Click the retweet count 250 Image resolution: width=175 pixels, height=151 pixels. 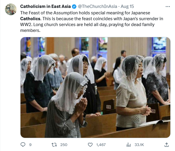coord(64,145)
